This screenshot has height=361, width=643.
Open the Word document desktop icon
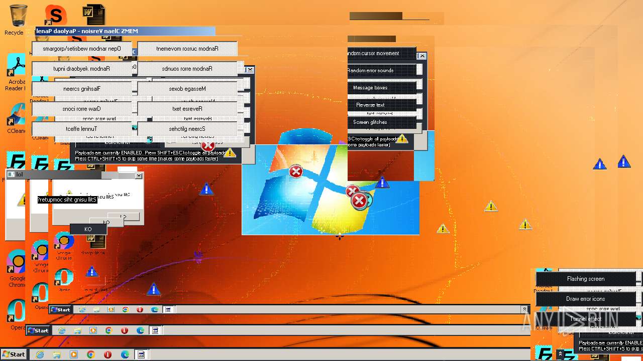[x=94, y=15]
